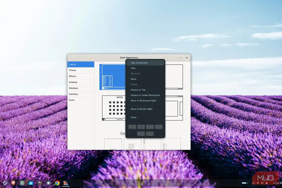
Task: Toggle Always on Visible Workspace option
Action: click(x=145, y=95)
